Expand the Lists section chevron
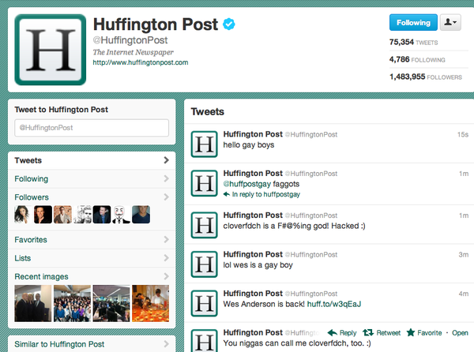474x352 pixels. coord(166,258)
